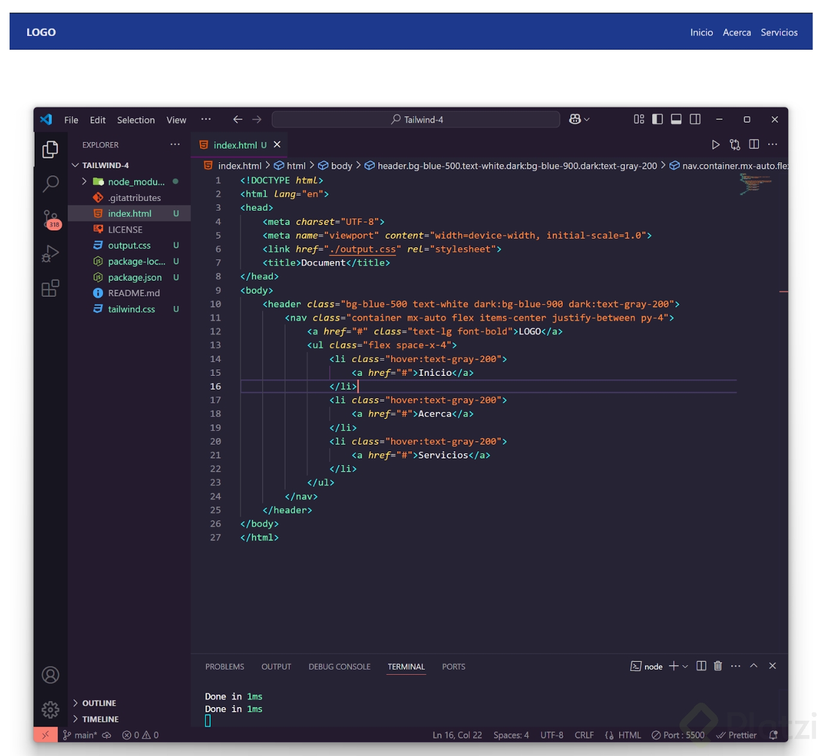
Task: Open the node terminal profile dropdown
Action: [686, 666]
